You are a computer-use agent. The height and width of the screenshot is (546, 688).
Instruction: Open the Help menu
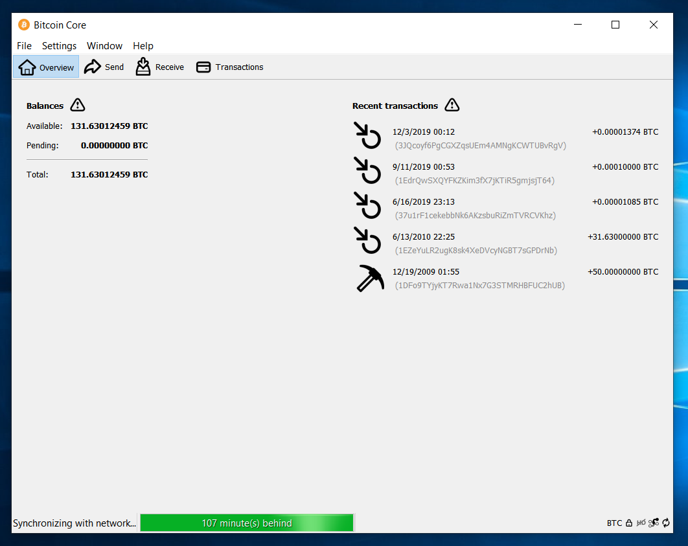pos(143,46)
